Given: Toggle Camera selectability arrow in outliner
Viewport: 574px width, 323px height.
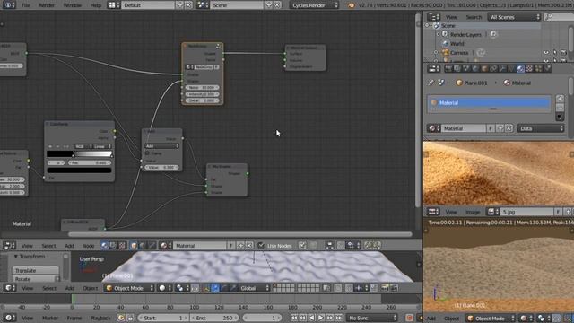Looking at the screenshot, I should (555, 52).
